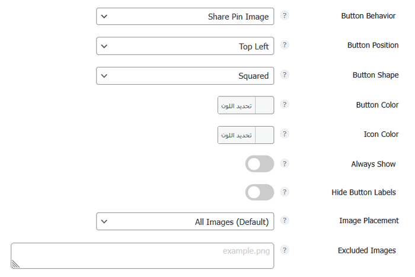Expand the Button Position dropdown

pos(185,46)
